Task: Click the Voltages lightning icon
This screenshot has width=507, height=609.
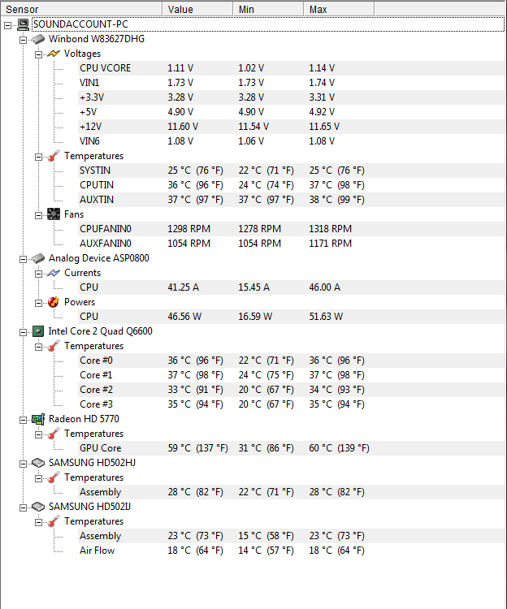Action: pos(54,54)
